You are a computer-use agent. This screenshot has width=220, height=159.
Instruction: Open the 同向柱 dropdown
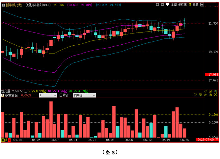(84, 95)
